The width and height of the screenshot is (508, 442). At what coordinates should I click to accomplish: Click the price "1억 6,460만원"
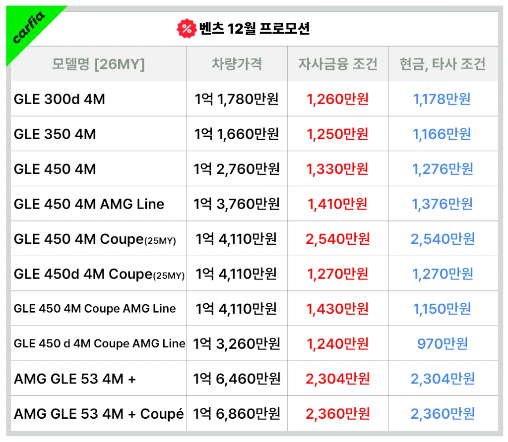tap(237, 379)
